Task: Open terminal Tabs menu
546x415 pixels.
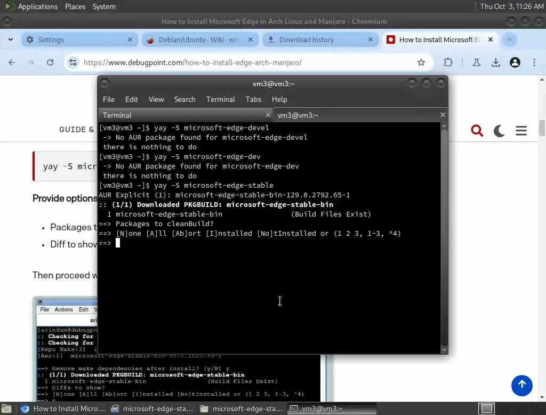Action: (253, 99)
